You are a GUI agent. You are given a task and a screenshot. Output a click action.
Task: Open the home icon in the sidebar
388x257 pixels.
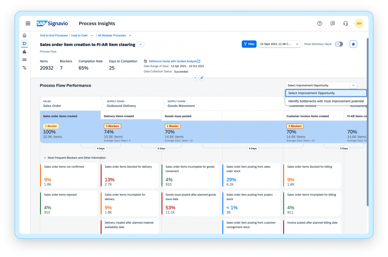(24, 35)
